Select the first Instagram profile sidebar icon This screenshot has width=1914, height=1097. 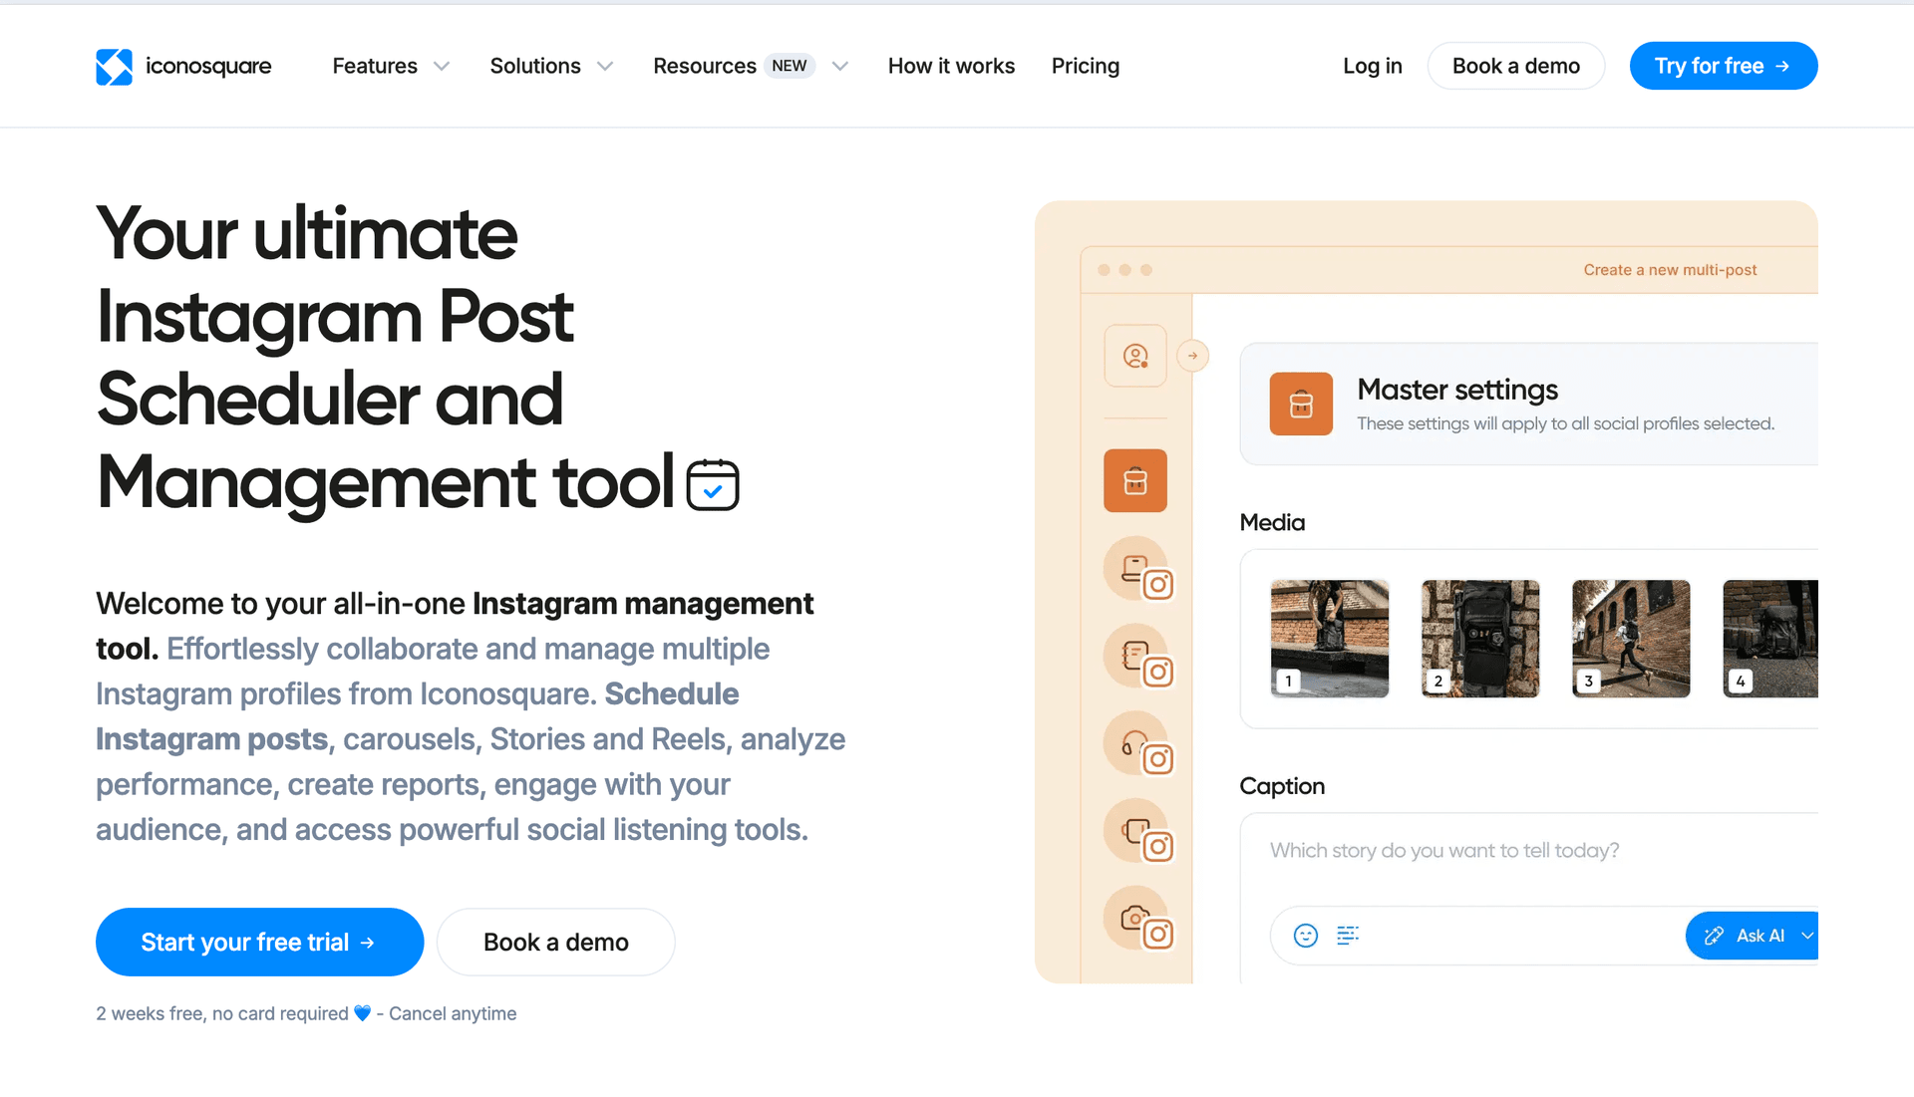(1138, 571)
